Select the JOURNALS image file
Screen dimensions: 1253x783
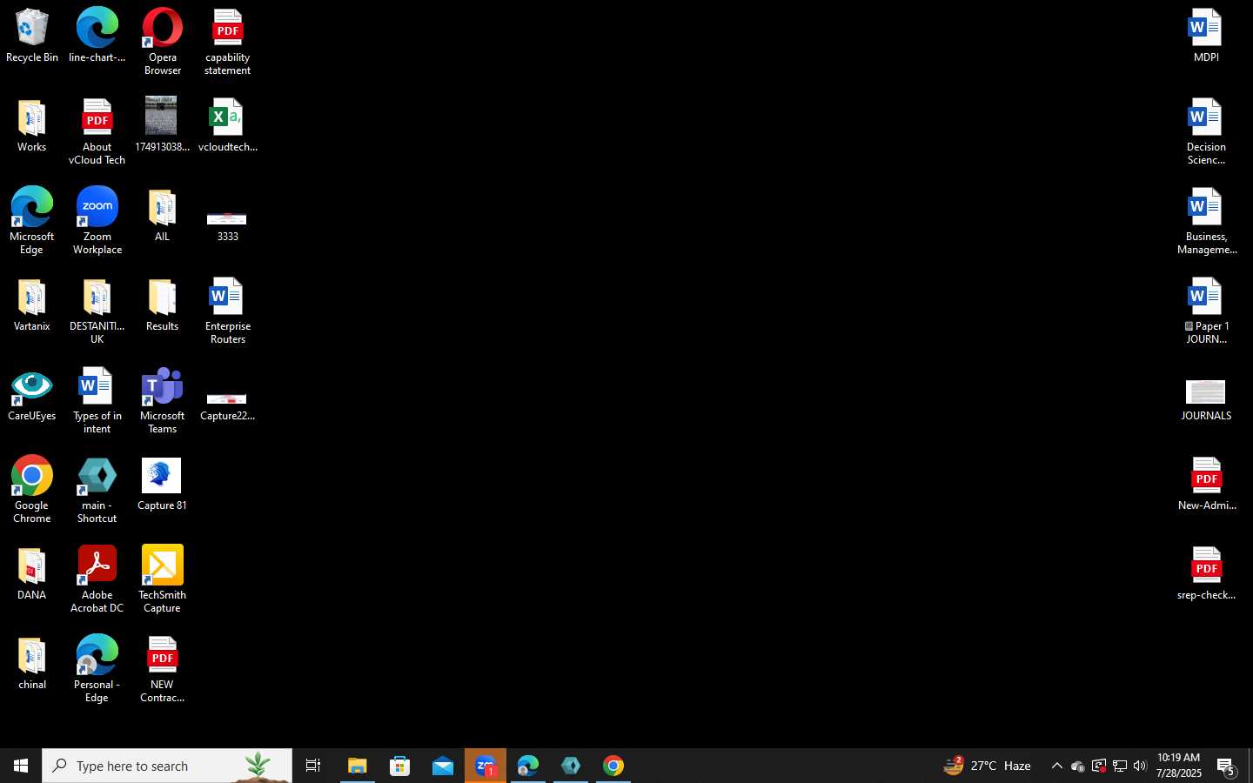[x=1206, y=400]
